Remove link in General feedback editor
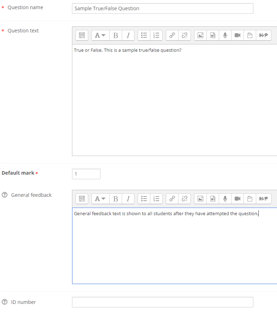This screenshot has height=312, width=277. pos(185,199)
